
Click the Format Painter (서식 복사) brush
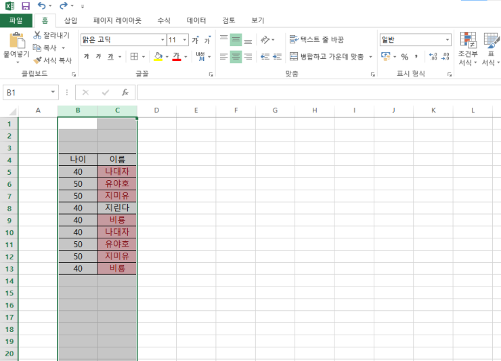[x=37, y=60]
